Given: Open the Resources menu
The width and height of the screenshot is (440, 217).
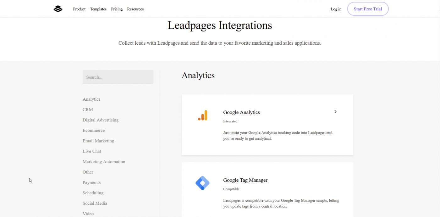Looking at the screenshot, I should [x=135, y=9].
